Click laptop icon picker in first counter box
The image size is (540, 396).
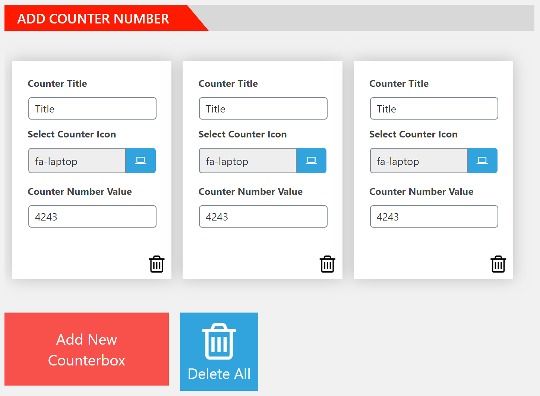140,161
